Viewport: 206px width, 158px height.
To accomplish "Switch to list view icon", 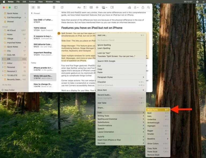I will click(x=33, y=7).
